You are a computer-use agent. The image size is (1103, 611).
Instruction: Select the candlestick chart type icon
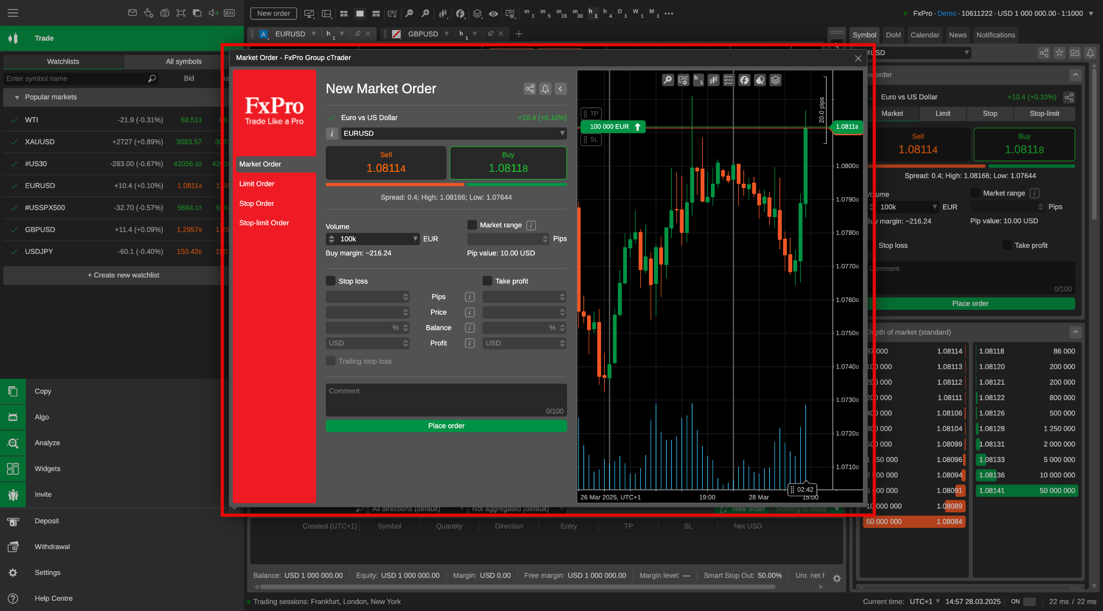[714, 80]
